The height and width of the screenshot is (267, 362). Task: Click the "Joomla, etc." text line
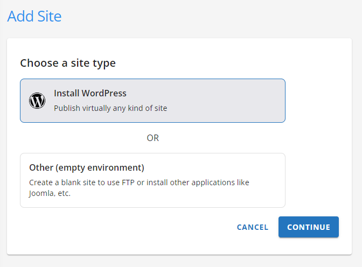[50, 193]
